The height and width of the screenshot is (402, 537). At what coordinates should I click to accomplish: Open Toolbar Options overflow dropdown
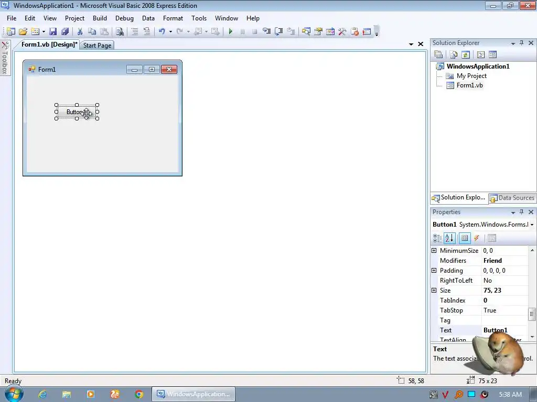(377, 32)
